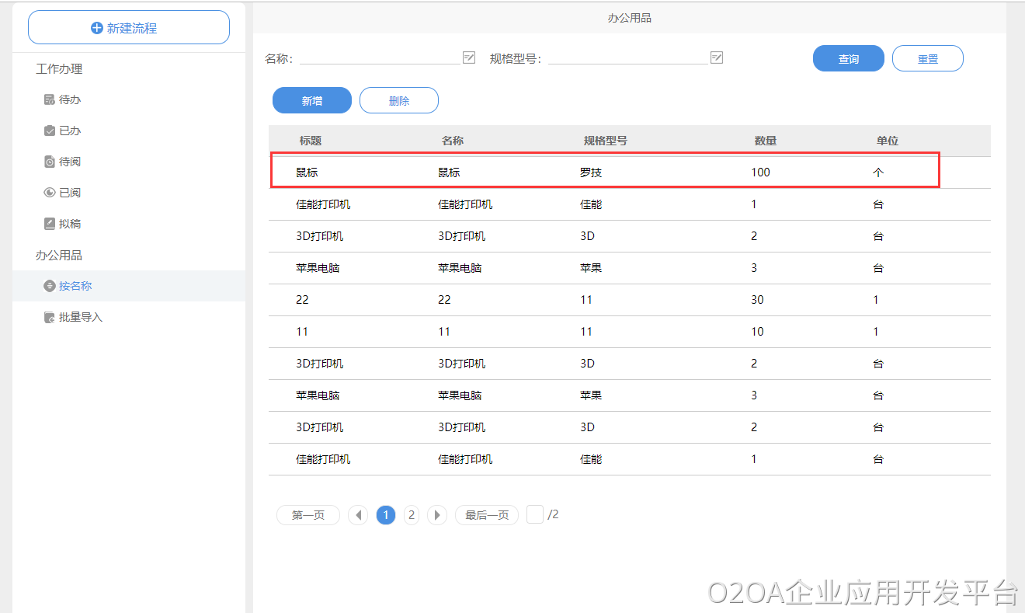Click the 已办 clipboard icon
Screen dimensions: 1025x613
[x=50, y=131]
